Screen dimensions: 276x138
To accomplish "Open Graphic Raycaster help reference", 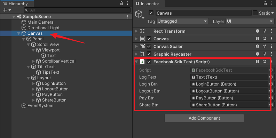I will click(x=258, y=54).
